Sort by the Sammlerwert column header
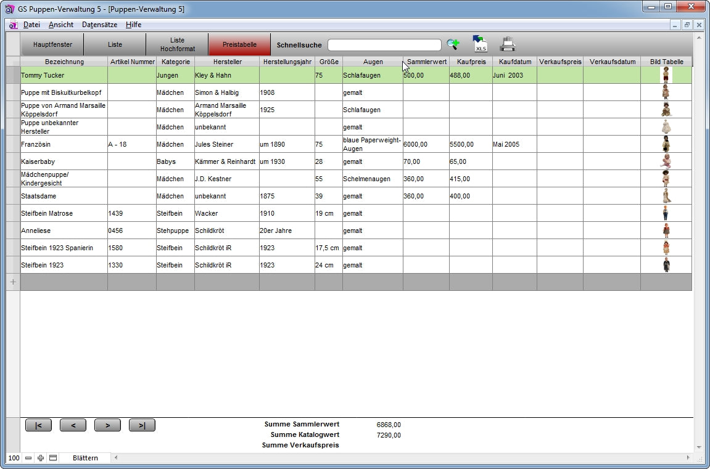The image size is (710, 469). [x=427, y=62]
